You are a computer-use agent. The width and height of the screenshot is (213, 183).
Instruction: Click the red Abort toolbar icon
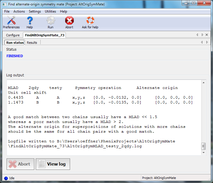pyautogui.click(x=69, y=21)
